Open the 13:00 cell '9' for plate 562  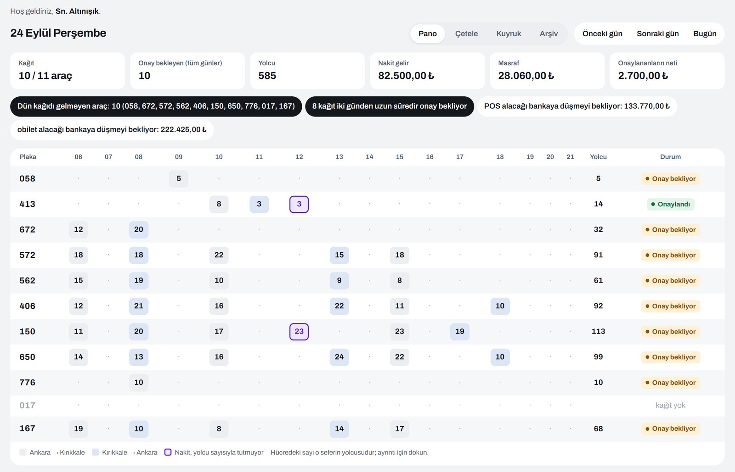coord(339,280)
